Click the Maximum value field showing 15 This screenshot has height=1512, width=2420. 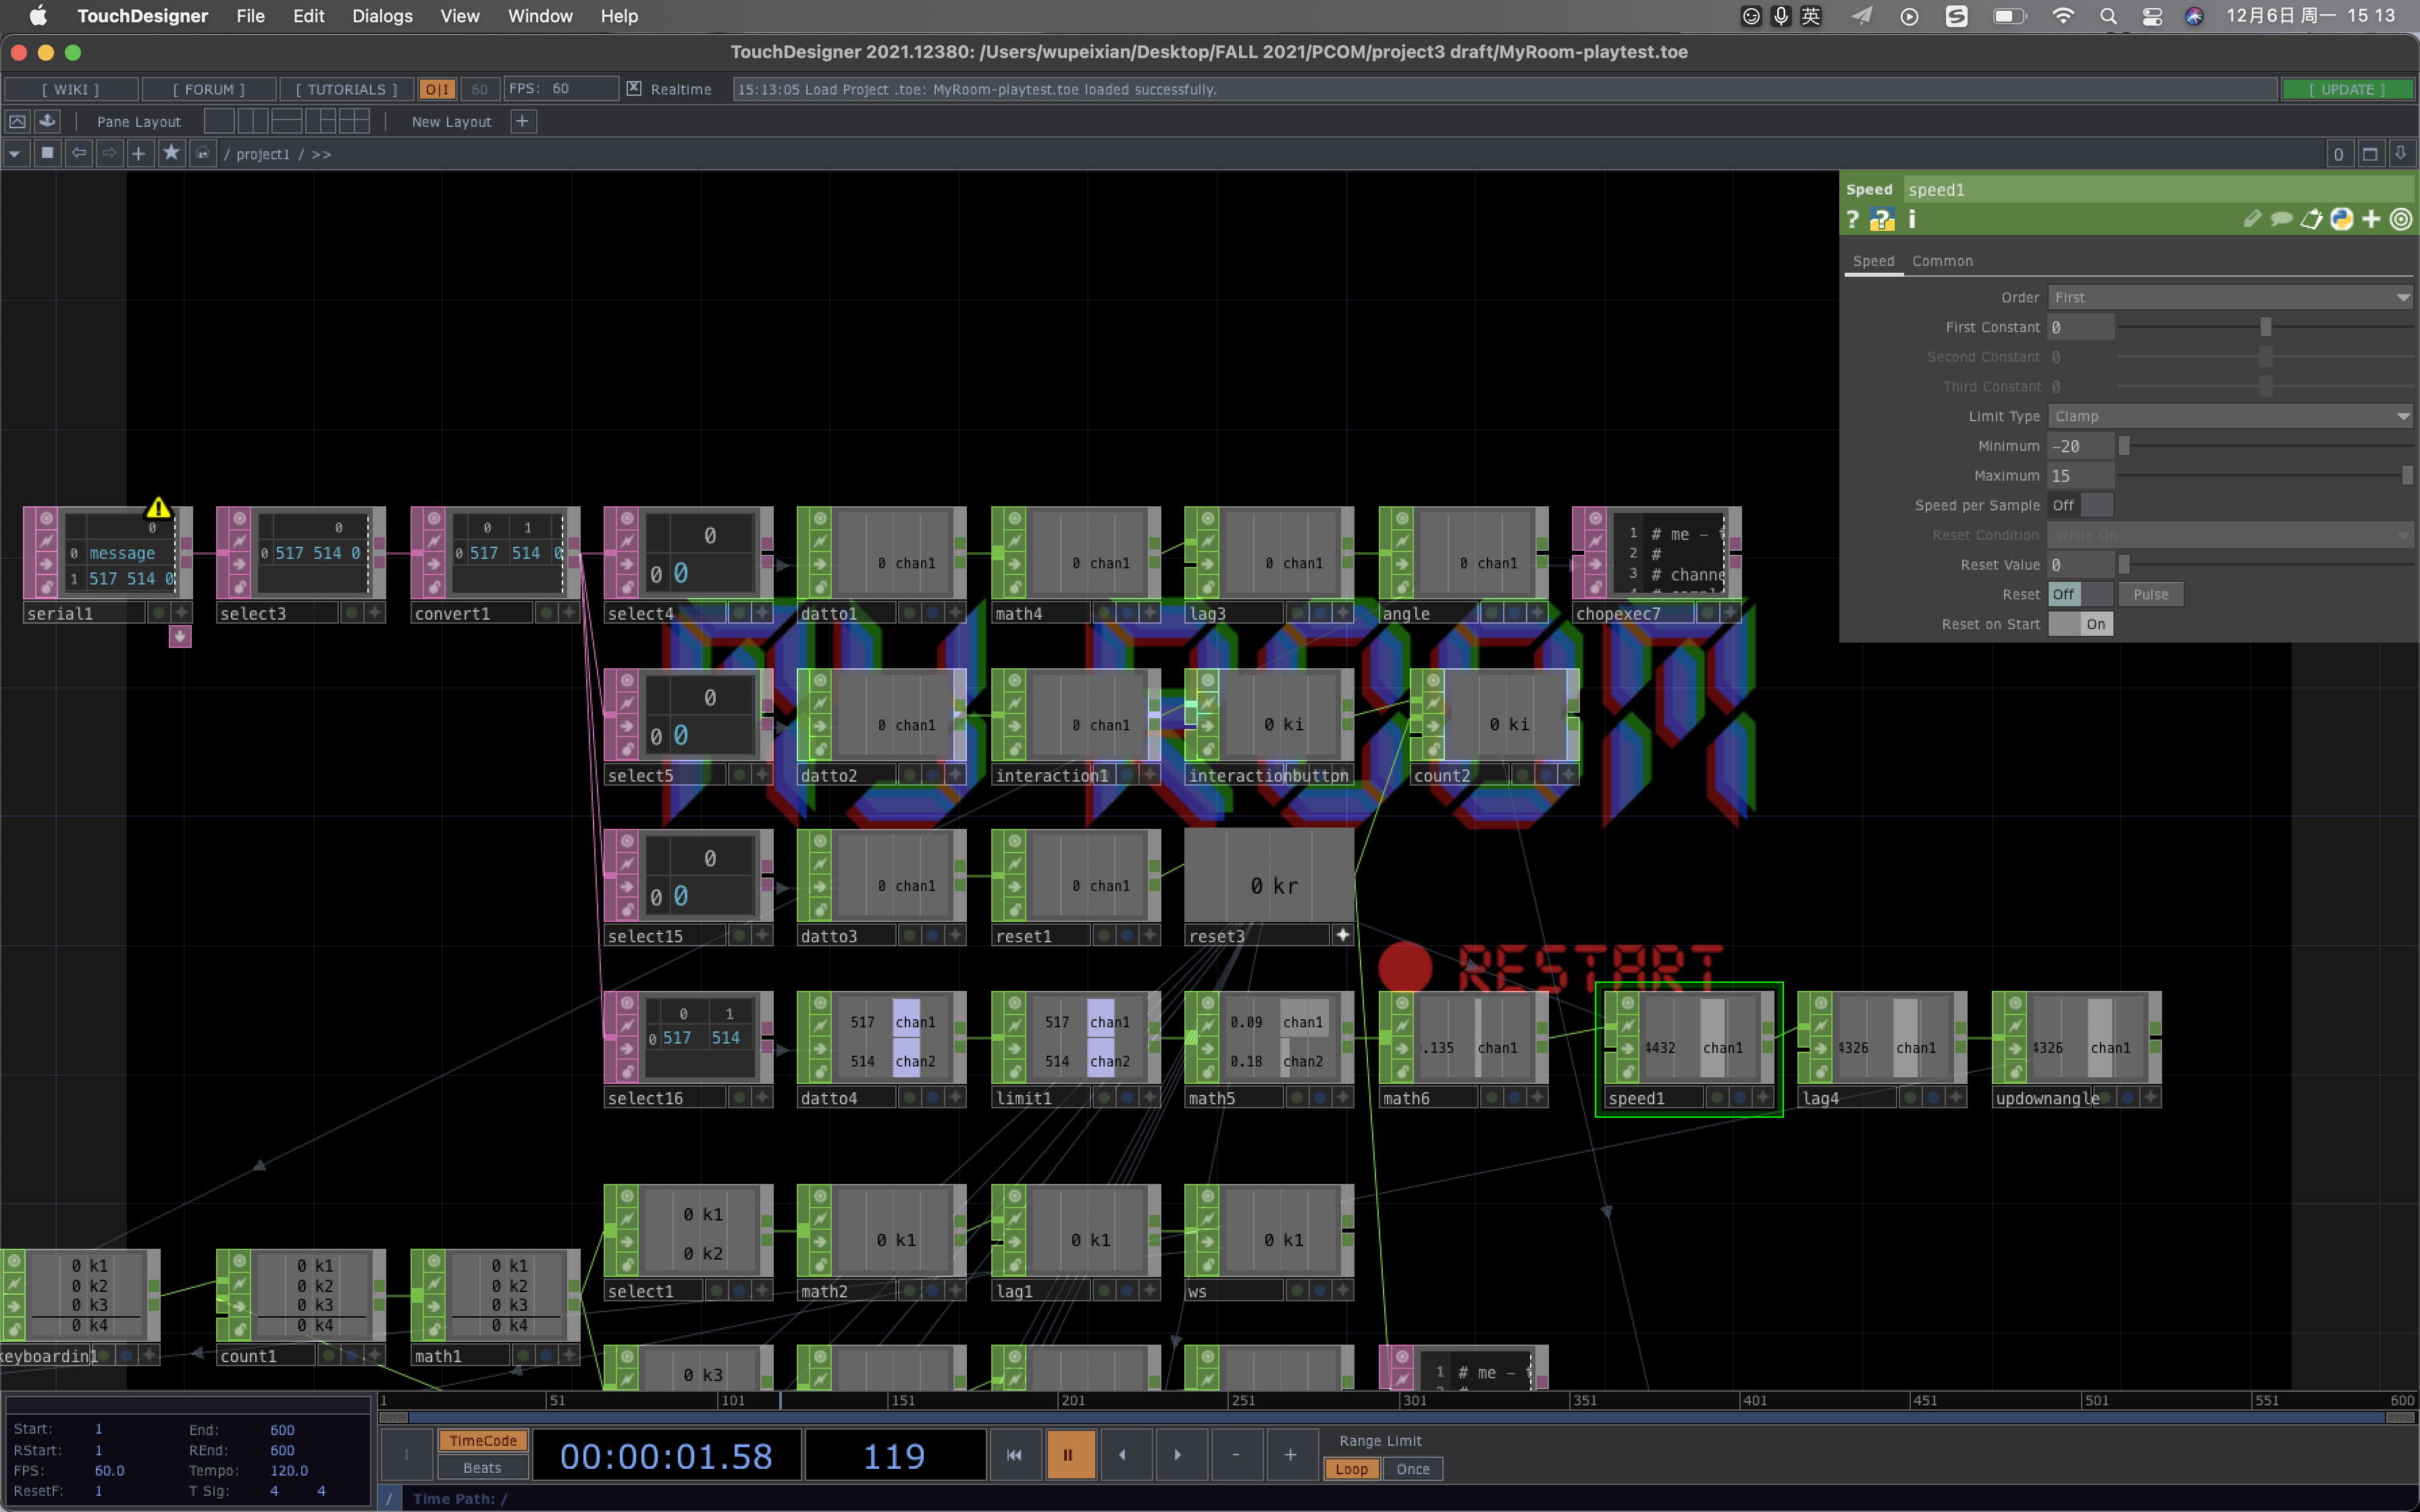pyautogui.click(x=2081, y=476)
